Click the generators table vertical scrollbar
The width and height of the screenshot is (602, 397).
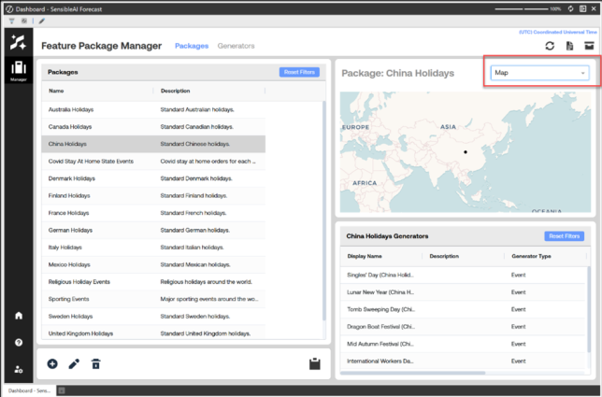click(x=589, y=309)
